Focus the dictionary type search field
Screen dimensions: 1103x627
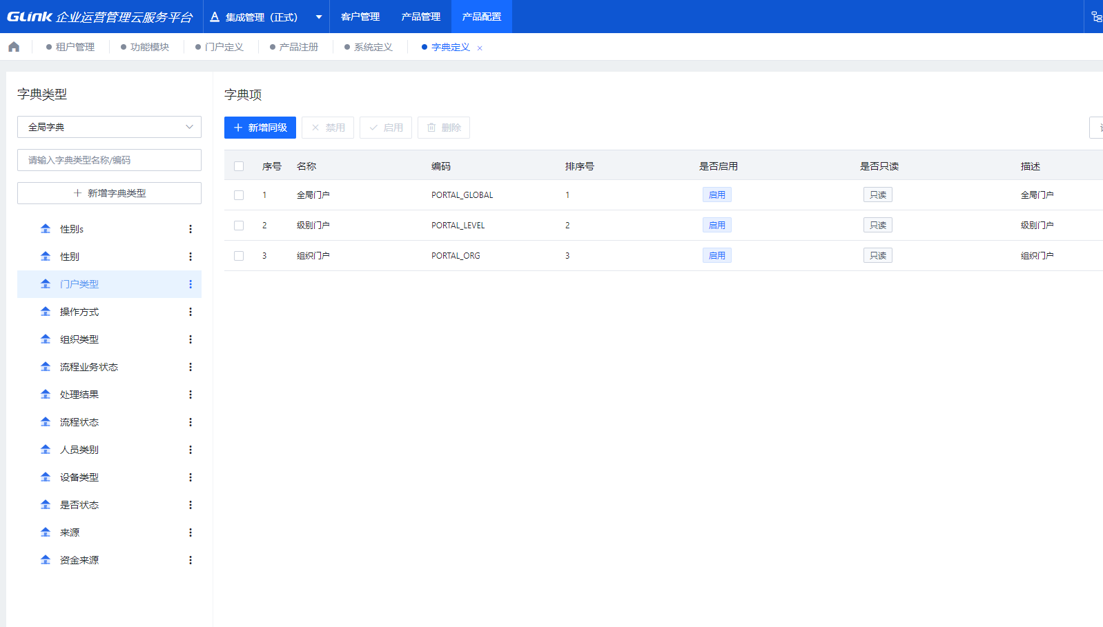pos(109,160)
